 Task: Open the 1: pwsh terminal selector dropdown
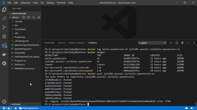point(152,43)
